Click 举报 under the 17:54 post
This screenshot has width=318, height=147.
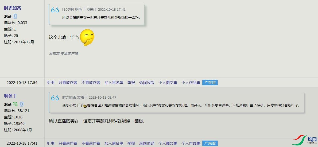pyautogui.click(x=131, y=83)
